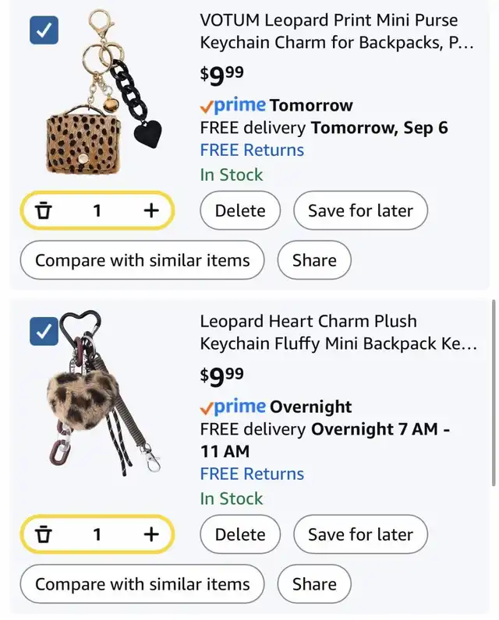Save the Leopard Heart Charm for later
Screen dimensions: 499x620
click(360, 534)
